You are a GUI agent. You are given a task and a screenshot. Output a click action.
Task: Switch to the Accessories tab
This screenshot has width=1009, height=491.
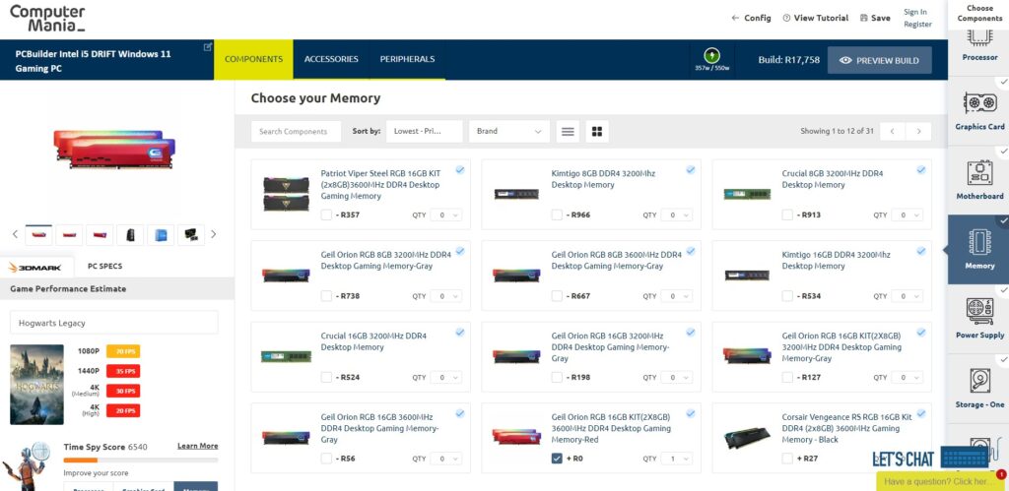pyautogui.click(x=331, y=59)
